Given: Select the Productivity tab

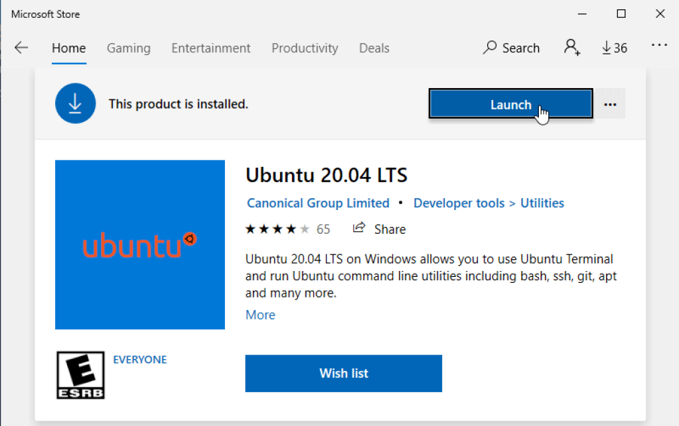Looking at the screenshot, I should pyautogui.click(x=305, y=48).
